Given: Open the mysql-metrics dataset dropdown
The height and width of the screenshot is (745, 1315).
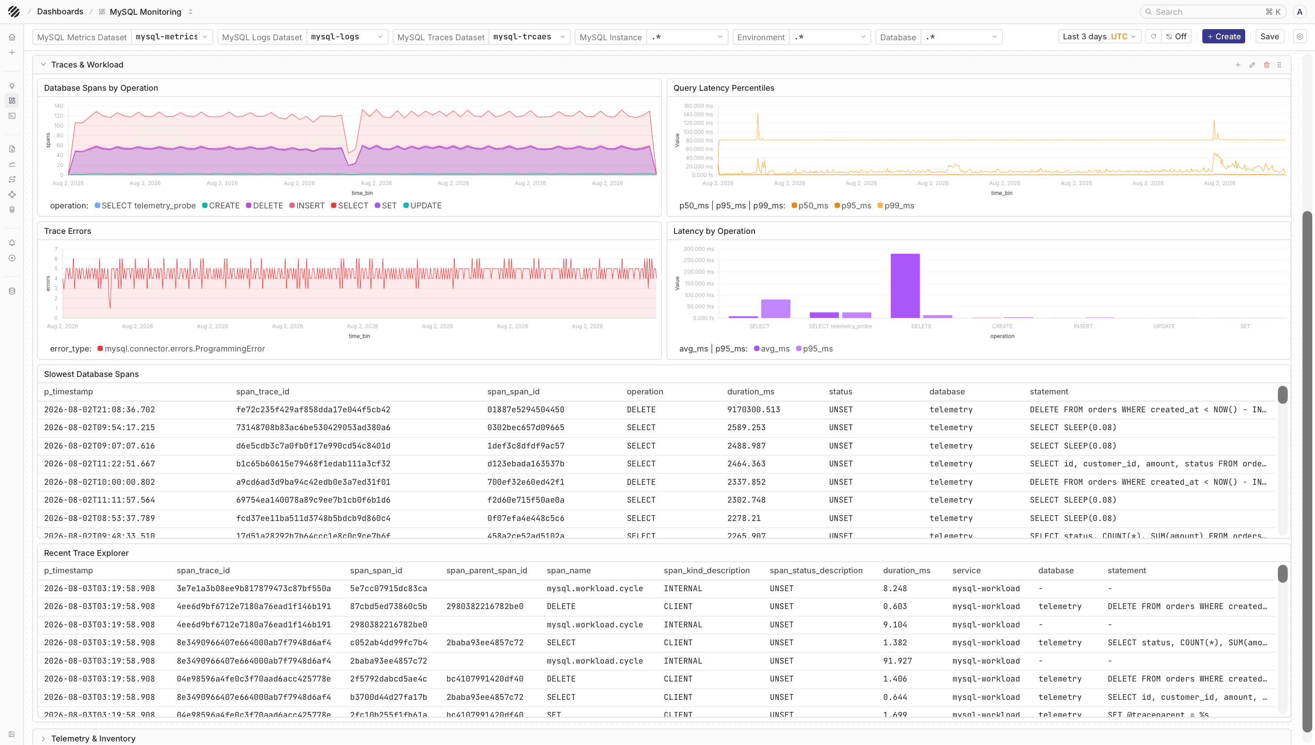Looking at the screenshot, I should tap(171, 37).
